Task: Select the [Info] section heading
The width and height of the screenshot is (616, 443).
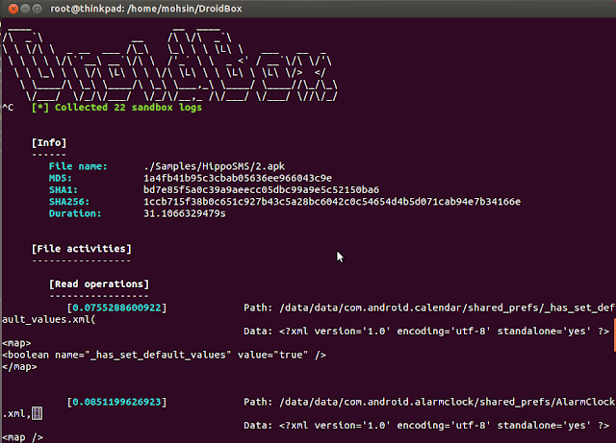Action: click(49, 143)
